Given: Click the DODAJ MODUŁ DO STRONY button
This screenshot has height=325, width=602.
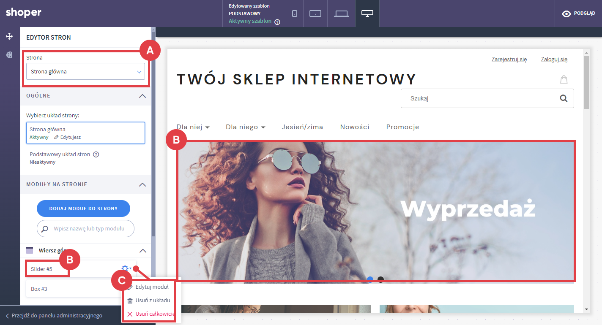Looking at the screenshot, I should 83,209.
